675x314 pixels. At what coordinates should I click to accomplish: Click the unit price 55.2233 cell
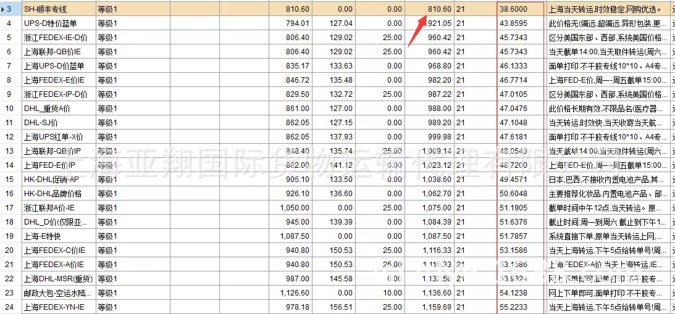click(x=521, y=307)
